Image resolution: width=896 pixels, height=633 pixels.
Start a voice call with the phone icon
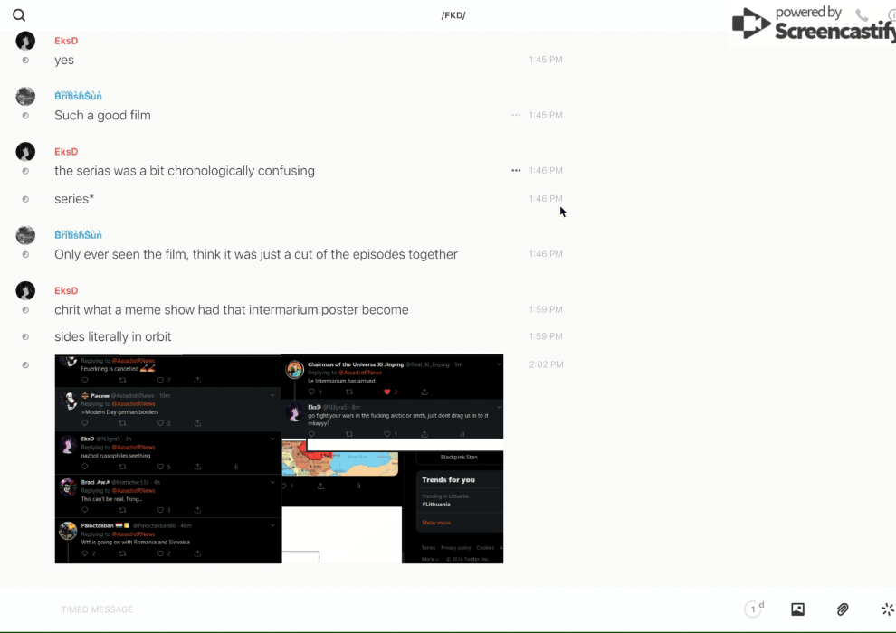[x=862, y=15]
